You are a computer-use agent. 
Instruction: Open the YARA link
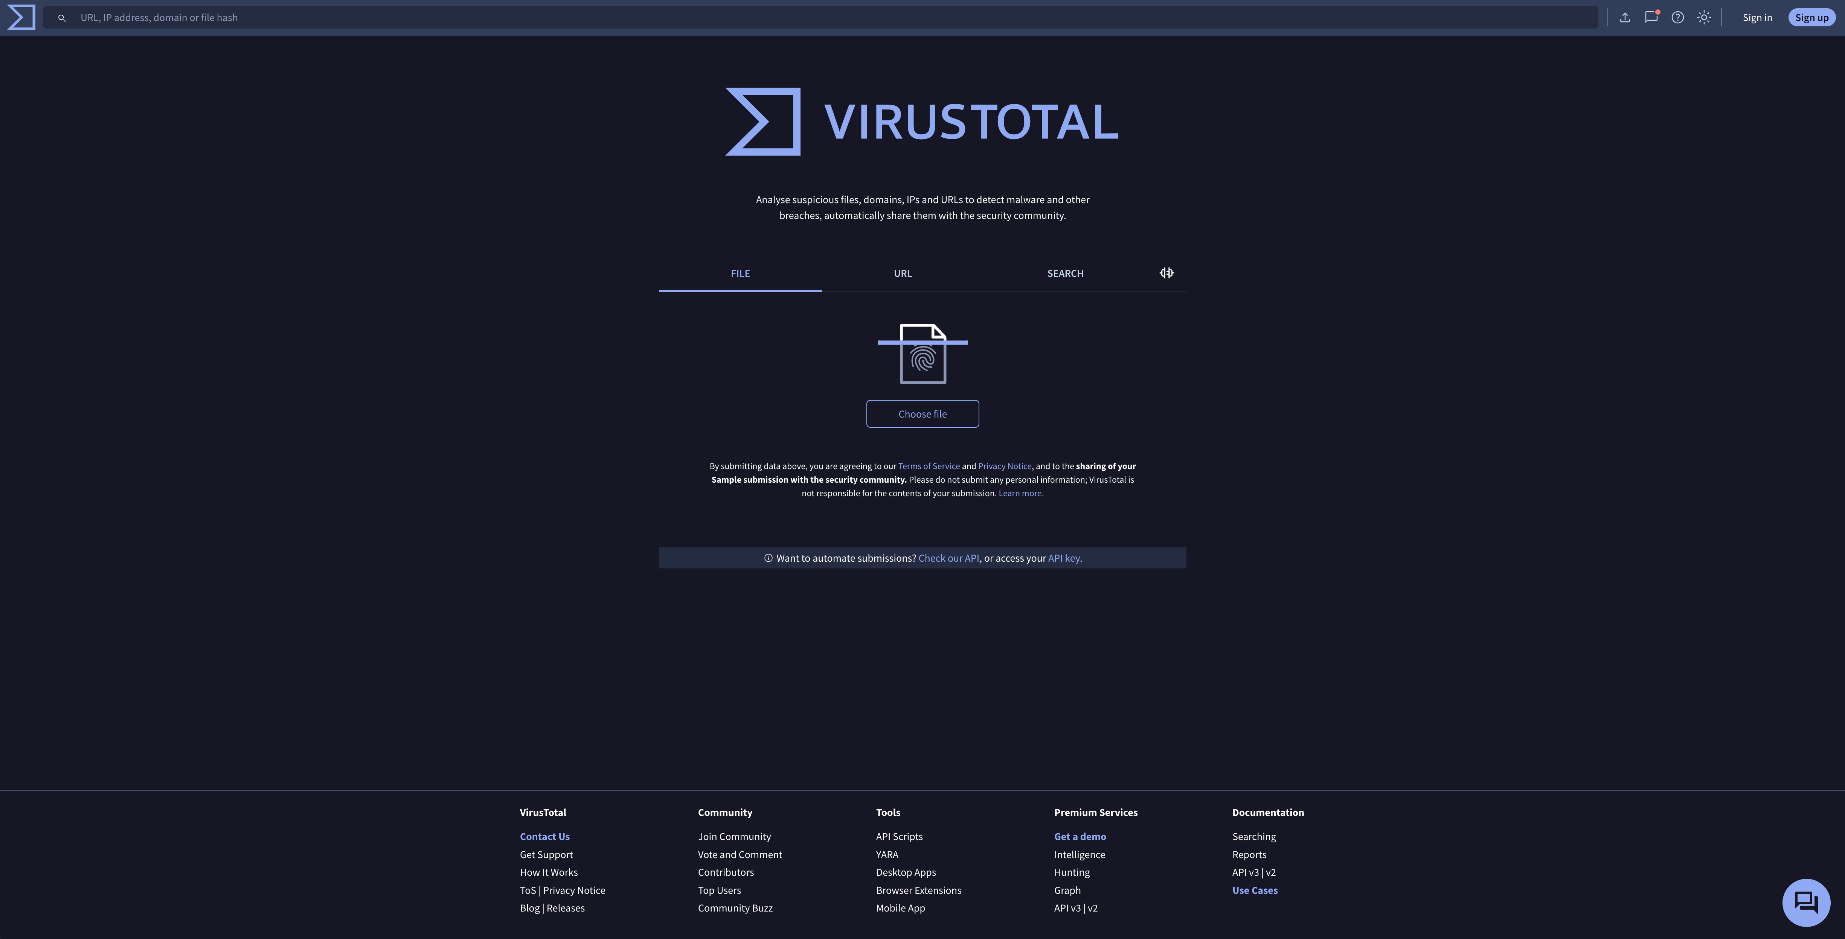coord(887,855)
